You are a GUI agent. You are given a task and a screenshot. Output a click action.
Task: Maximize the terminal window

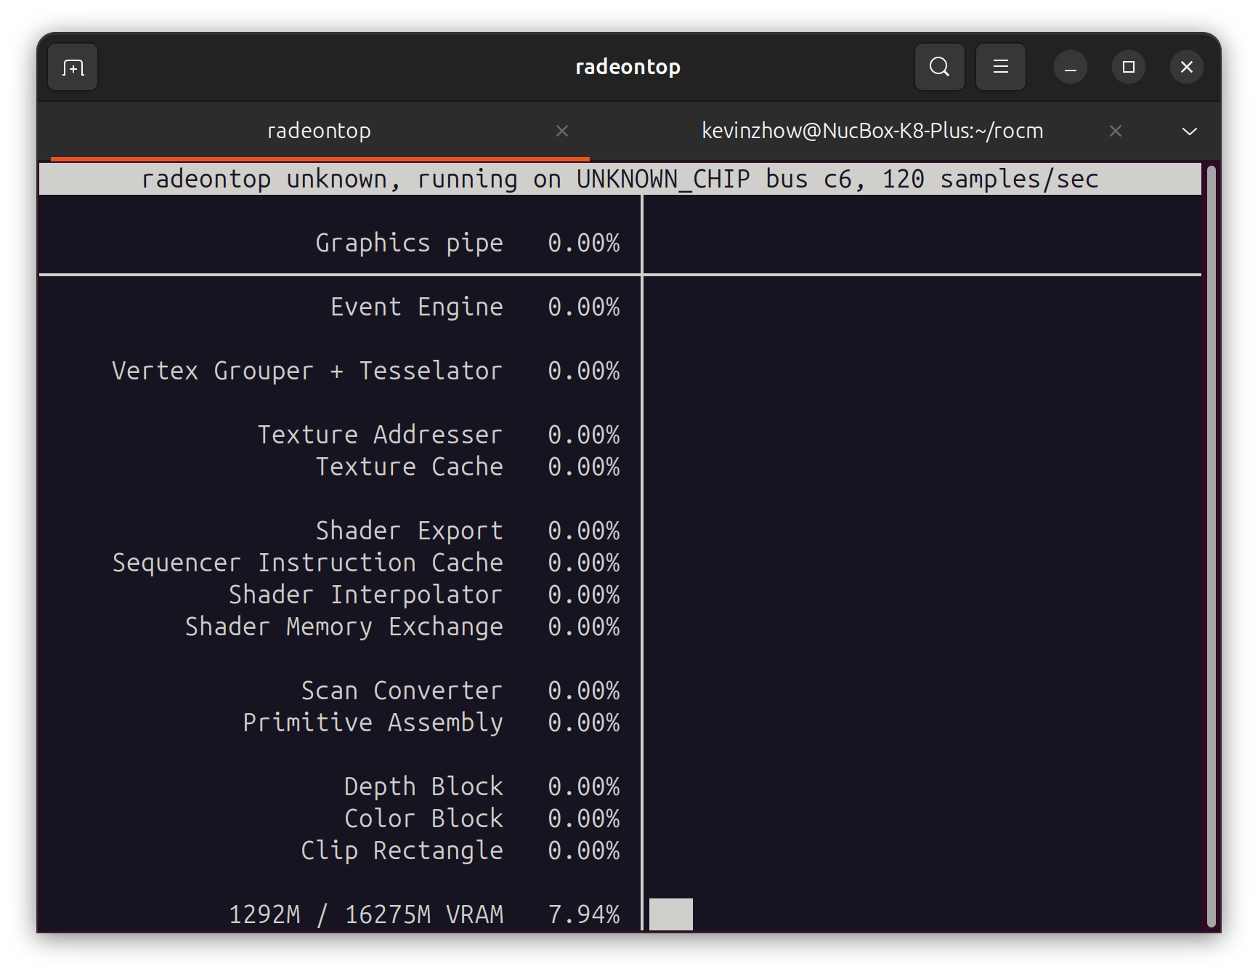(x=1128, y=68)
